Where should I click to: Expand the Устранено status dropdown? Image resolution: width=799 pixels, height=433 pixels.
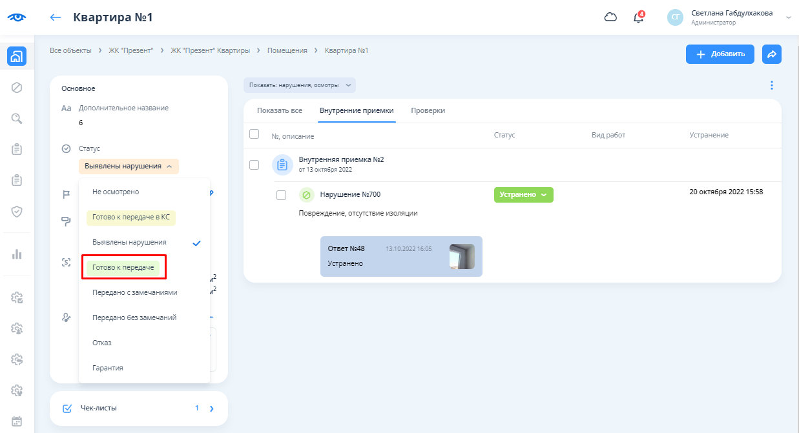[523, 195]
